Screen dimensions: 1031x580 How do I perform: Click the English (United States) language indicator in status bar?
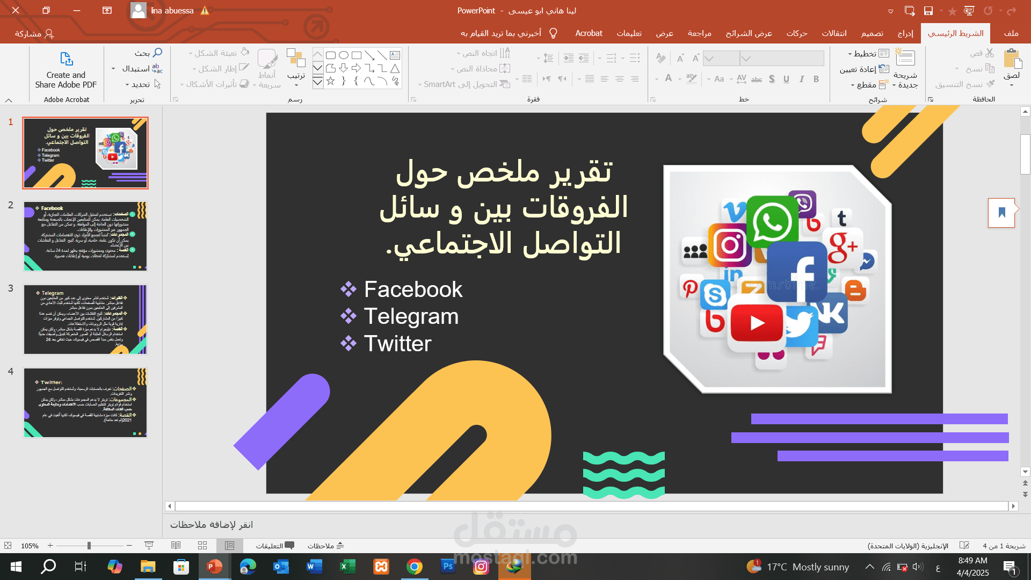click(907, 546)
